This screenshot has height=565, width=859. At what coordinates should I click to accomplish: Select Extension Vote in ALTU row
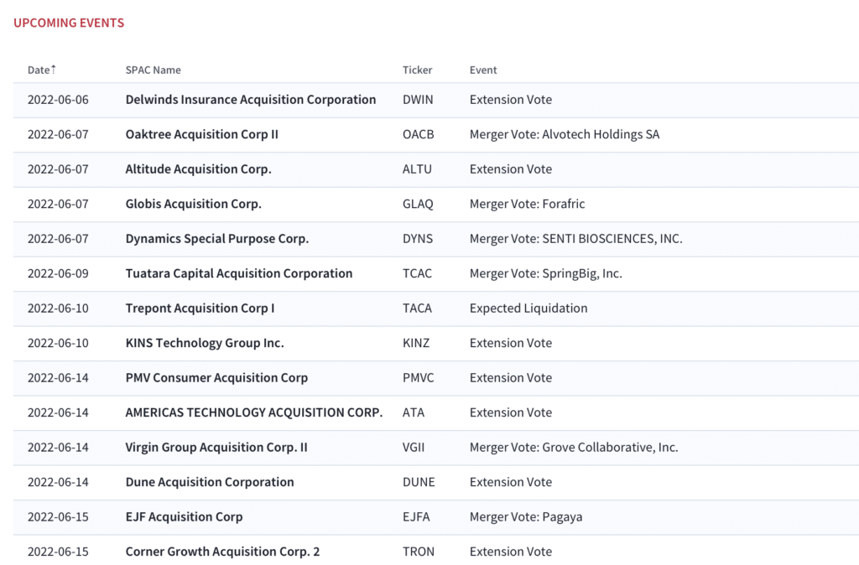[x=511, y=169]
